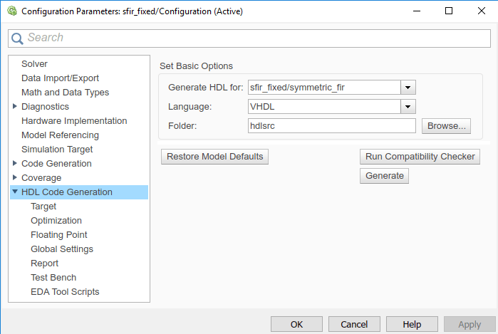Click Restore Model Defaults
The height and width of the screenshot is (334, 498).
tap(214, 156)
